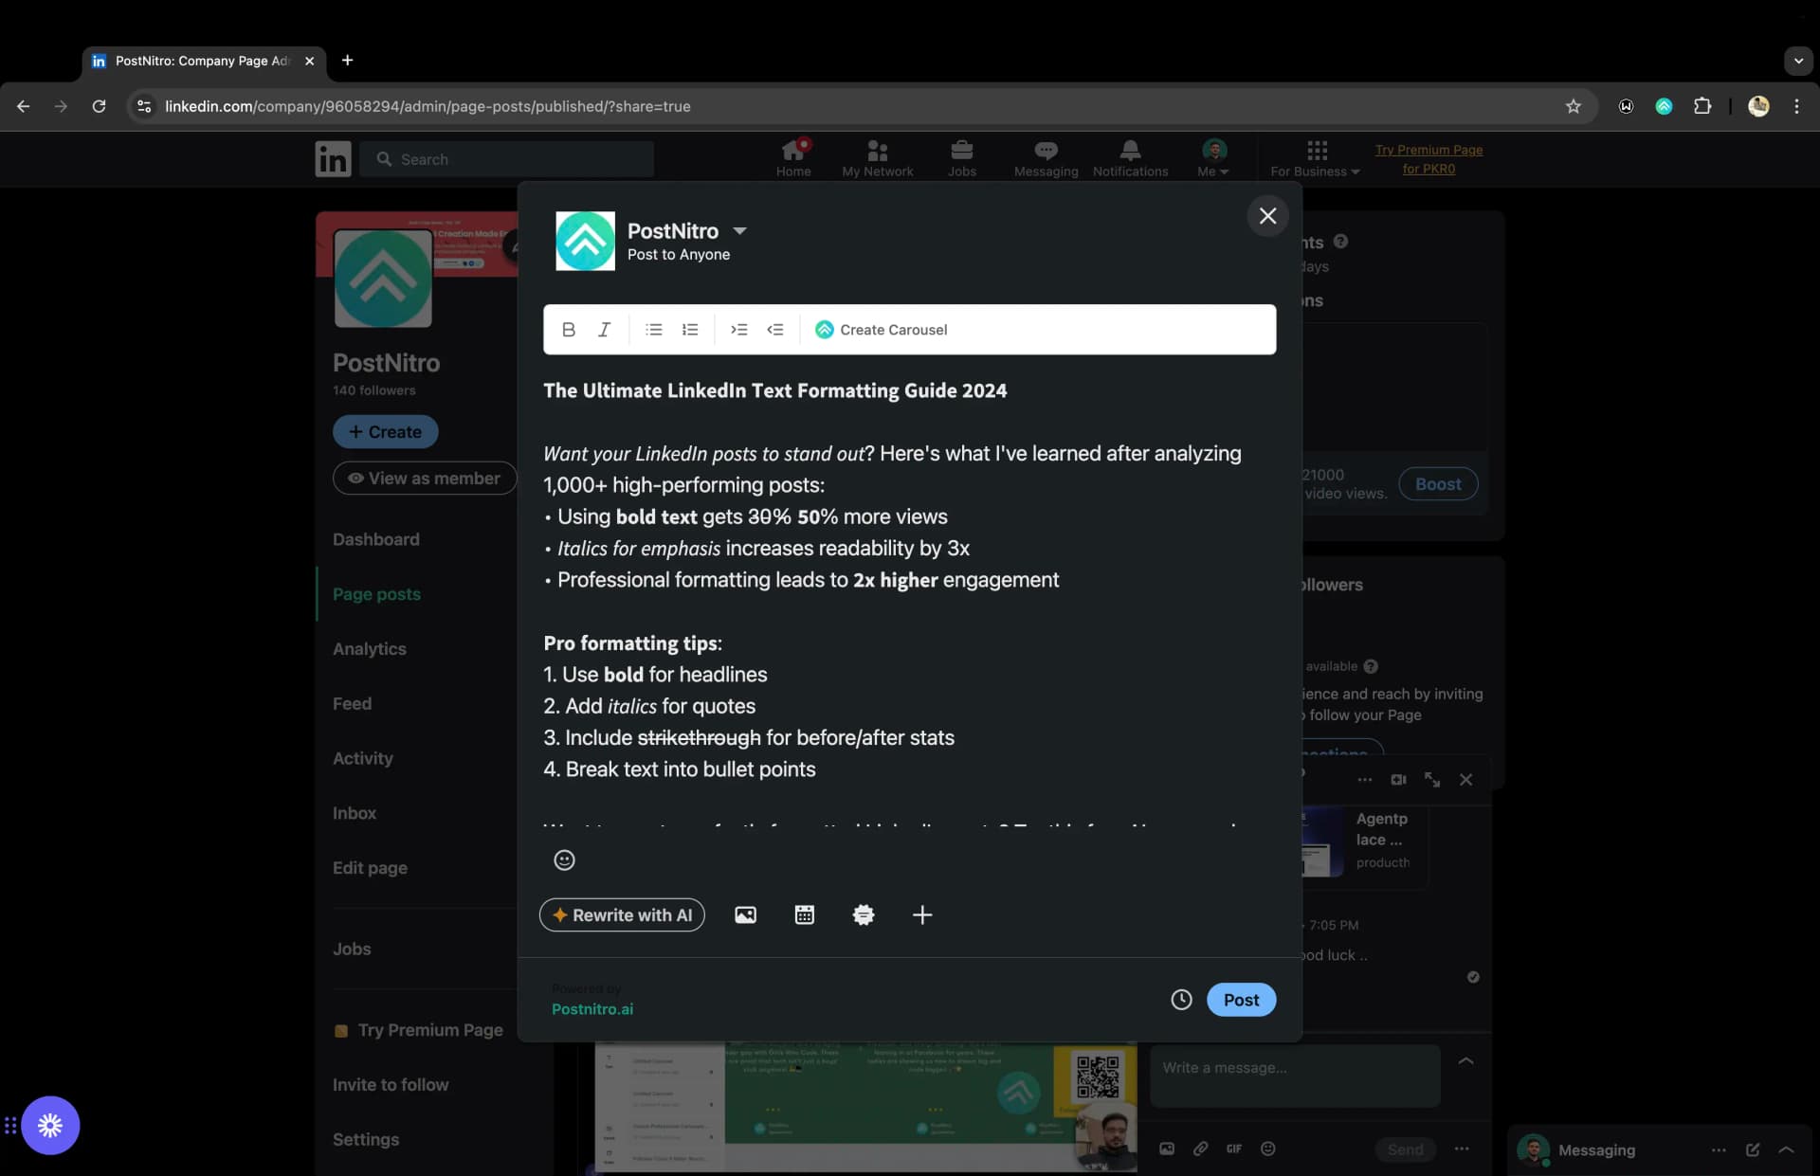
Task: Insert a GIF in chat
Action: (1234, 1149)
